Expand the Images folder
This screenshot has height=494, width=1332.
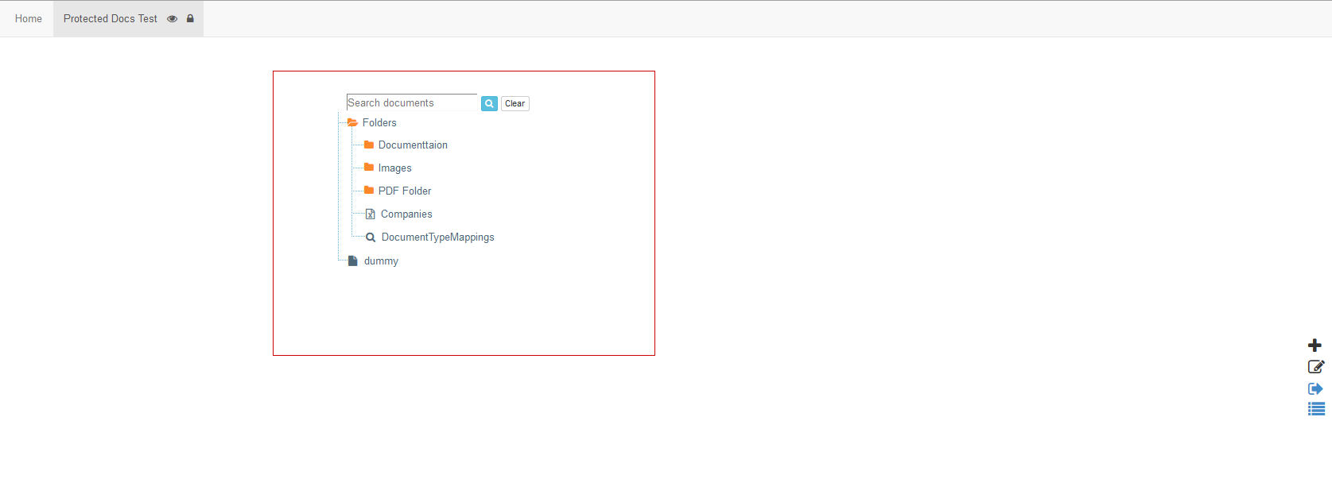pyautogui.click(x=369, y=168)
